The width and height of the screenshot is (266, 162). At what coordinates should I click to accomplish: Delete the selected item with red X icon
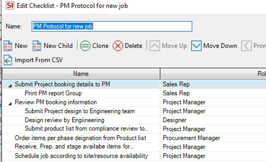[x=118, y=46]
